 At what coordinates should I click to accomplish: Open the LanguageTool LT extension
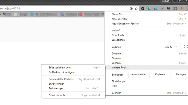point(169,9)
